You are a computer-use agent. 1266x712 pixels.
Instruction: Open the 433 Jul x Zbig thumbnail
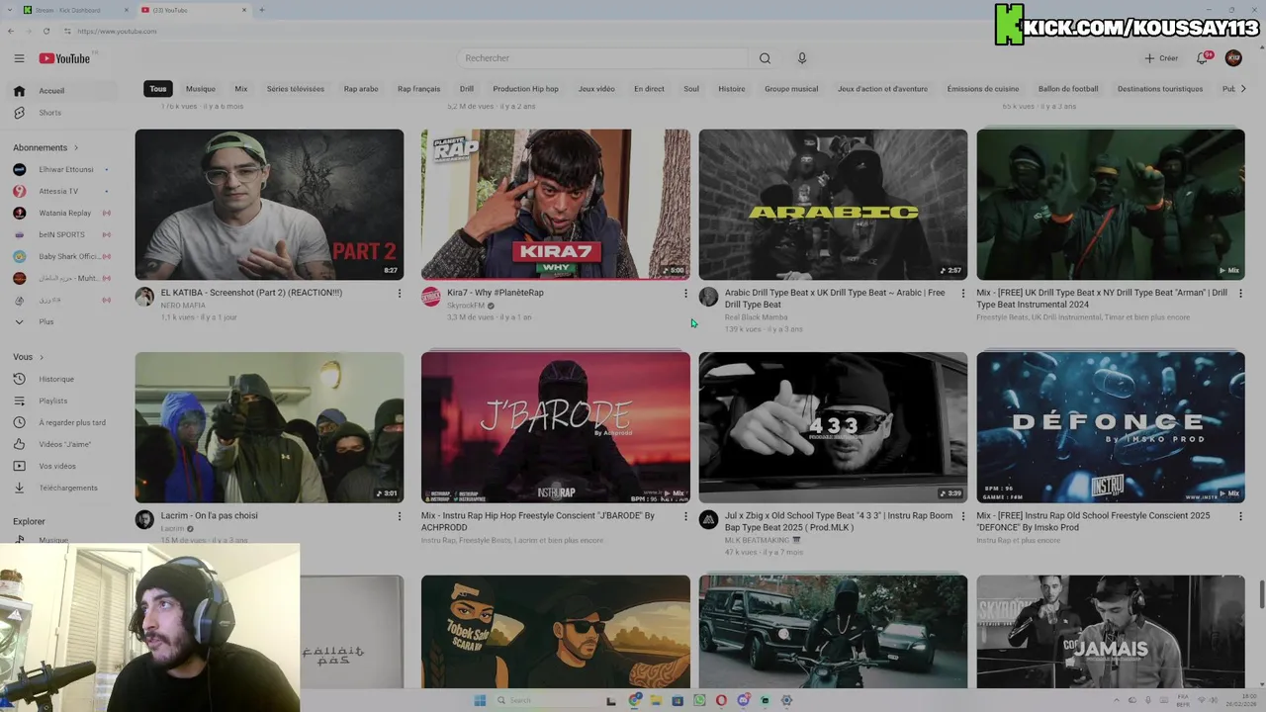point(833,427)
